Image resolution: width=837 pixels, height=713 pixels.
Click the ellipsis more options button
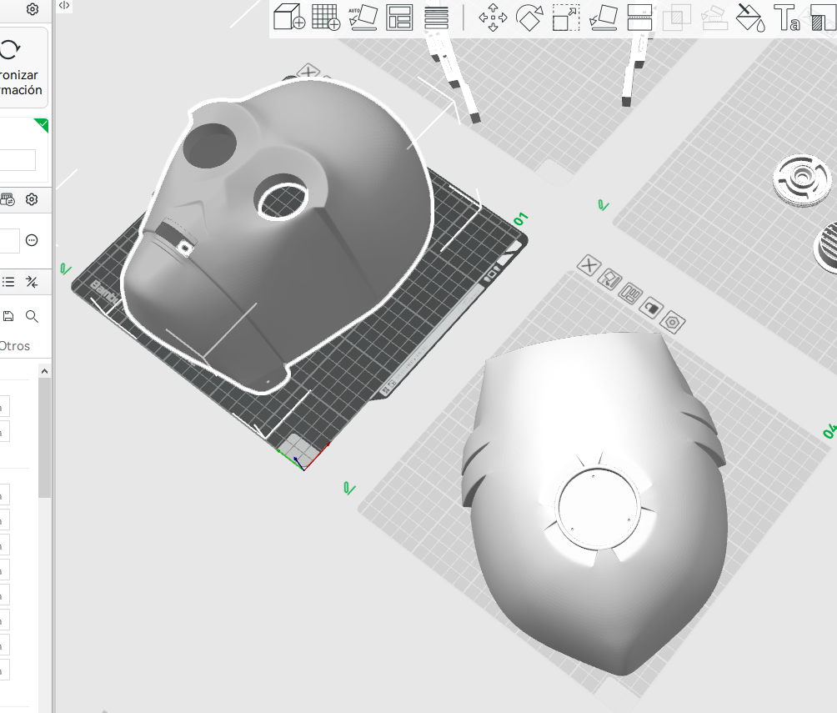tap(32, 240)
